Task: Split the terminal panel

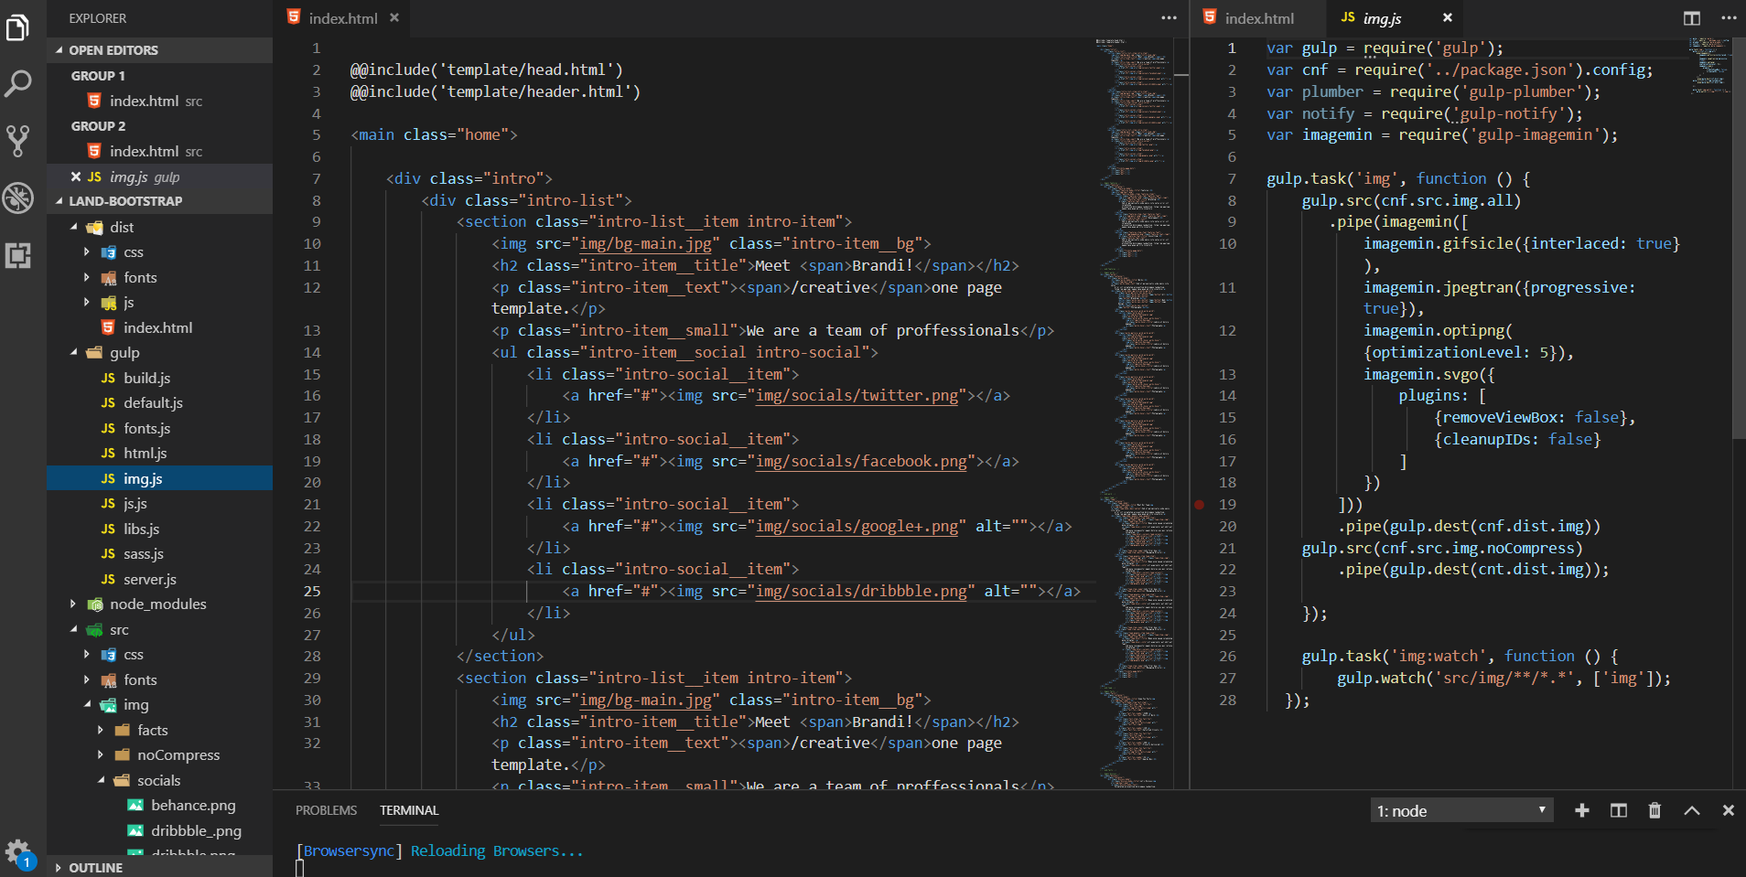Action: tap(1619, 810)
